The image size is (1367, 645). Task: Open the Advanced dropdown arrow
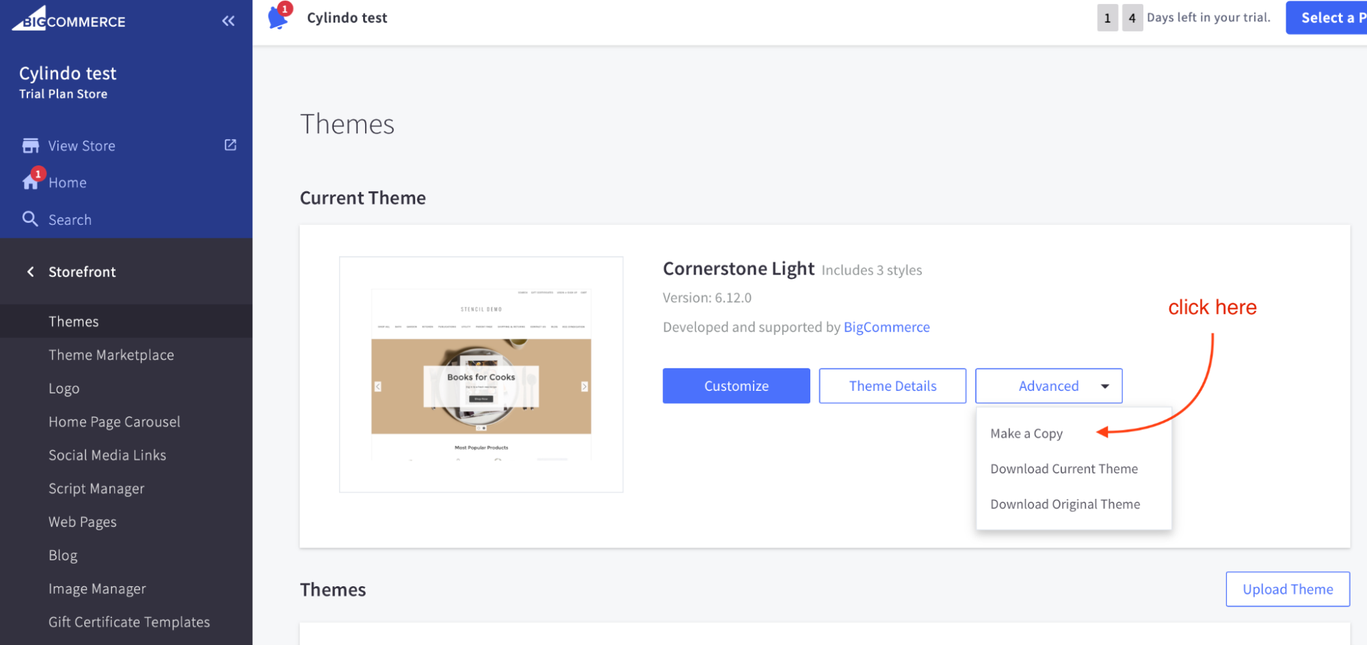[1105, 386]
